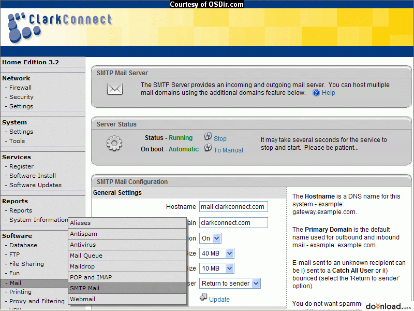Click the Home Edition 3.2 label
Image resolution: width=414 pixels, height=311 pixels.
click(x=31, y=62)
